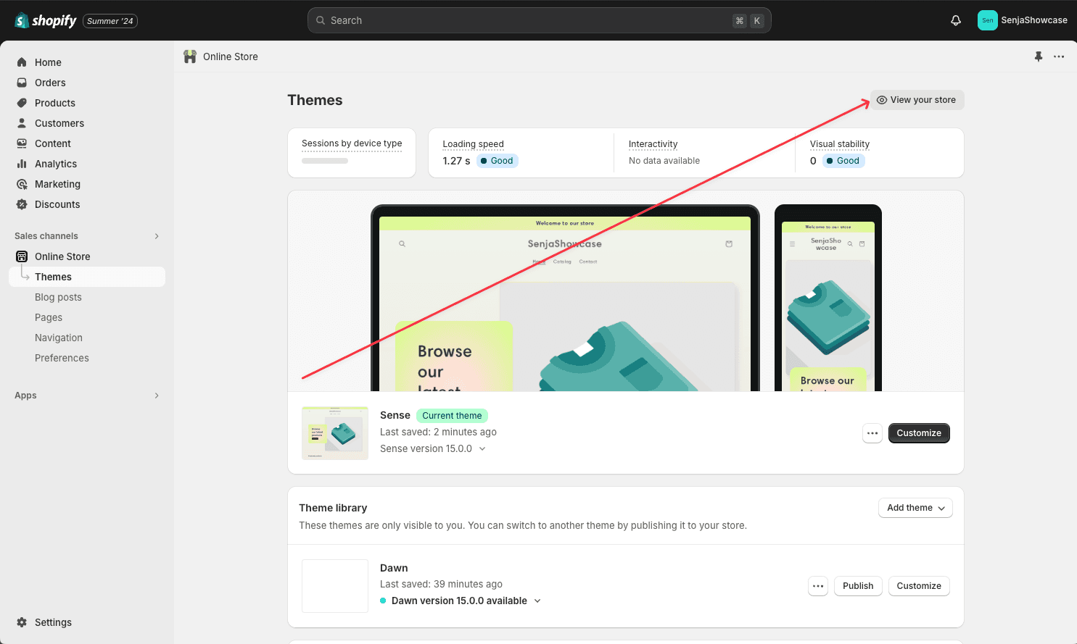Expand the Sales channels chevron
1077x644 pixels.
[x=157, y=236]
